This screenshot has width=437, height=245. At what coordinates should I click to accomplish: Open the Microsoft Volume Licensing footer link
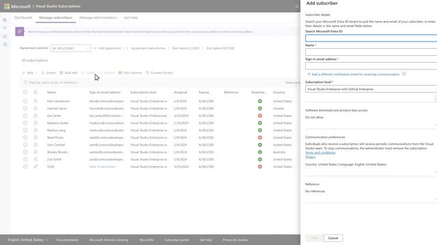point(109,240)
